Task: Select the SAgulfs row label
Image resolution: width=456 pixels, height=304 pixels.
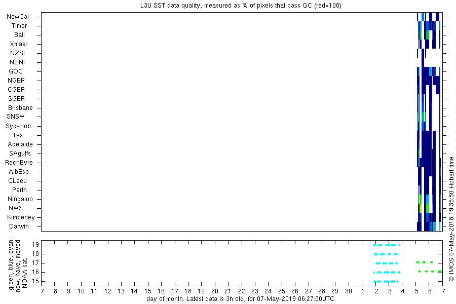Action: point(20,154)
